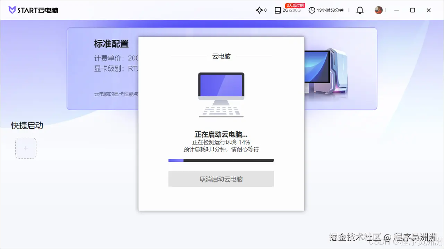This screenshot has width=444, height=249.
Task: Open the 2G/200G storage disk icon
Action: 277,10
